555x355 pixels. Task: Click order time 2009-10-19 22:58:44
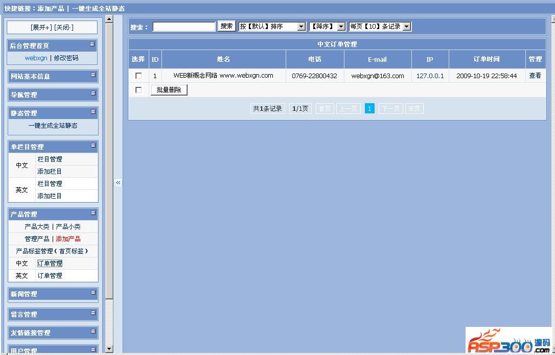click(487, 76)
